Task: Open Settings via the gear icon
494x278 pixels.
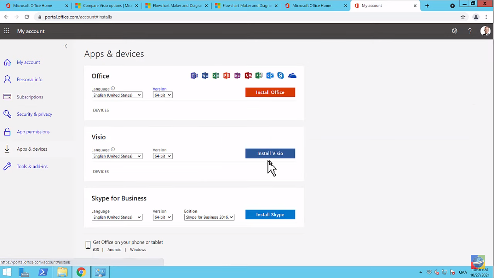Action: [x=455, y=31]
